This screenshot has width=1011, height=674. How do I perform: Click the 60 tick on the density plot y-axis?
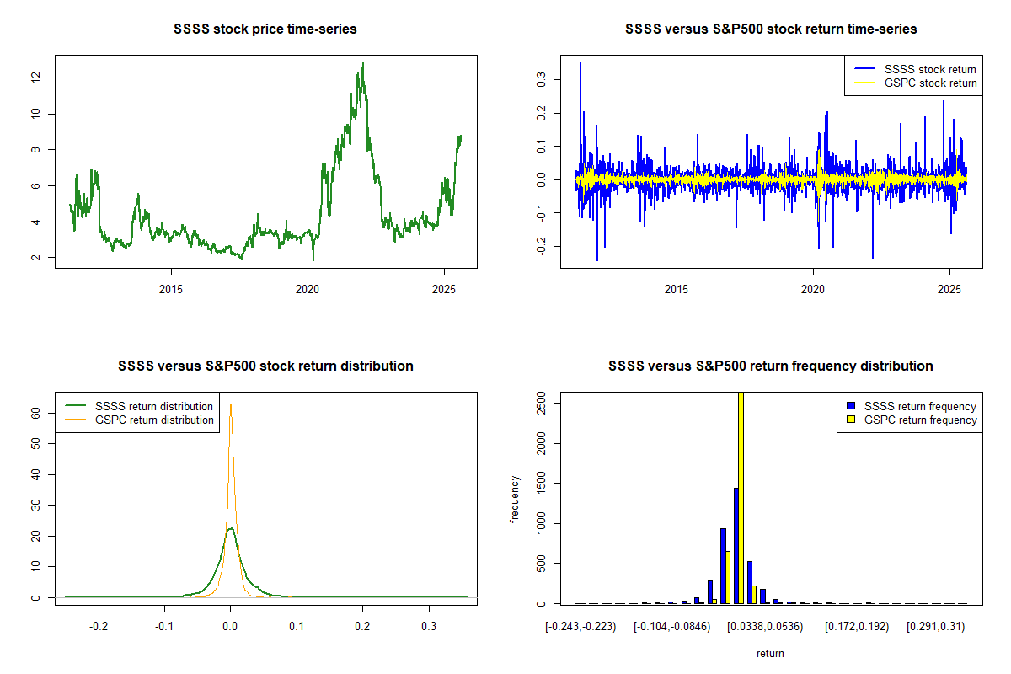35,413
